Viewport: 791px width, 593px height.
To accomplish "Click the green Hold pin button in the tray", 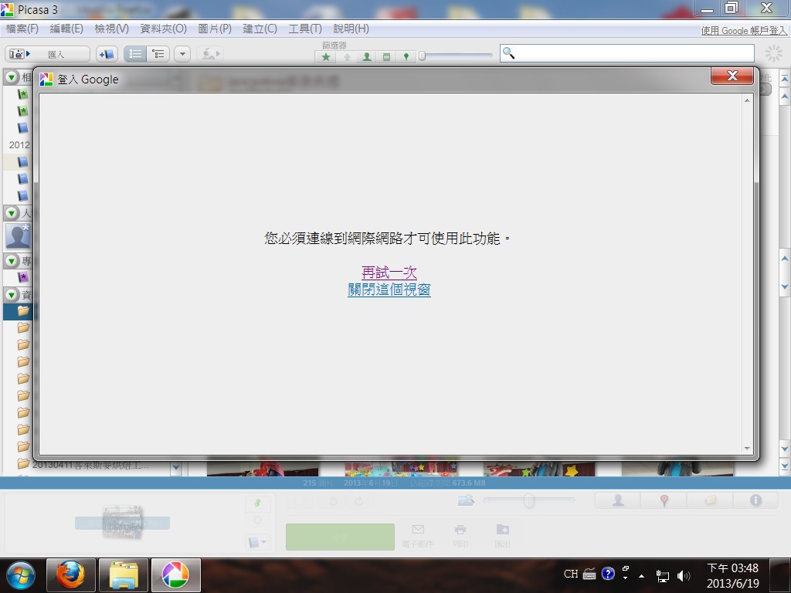I will [258, 503].
